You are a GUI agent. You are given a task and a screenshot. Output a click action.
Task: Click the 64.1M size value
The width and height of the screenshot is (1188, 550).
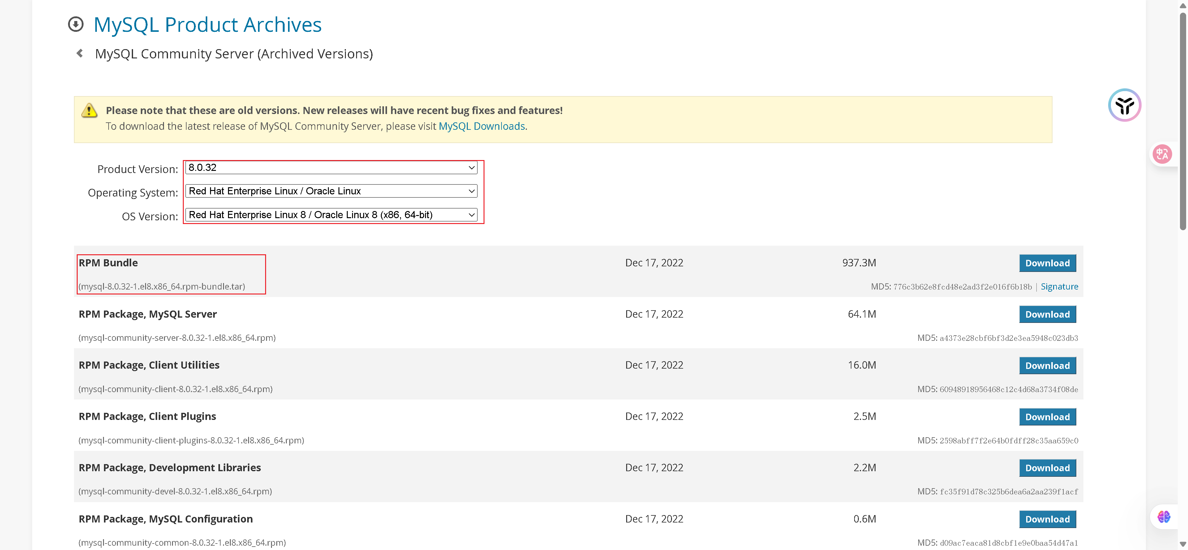pos(862,314)
